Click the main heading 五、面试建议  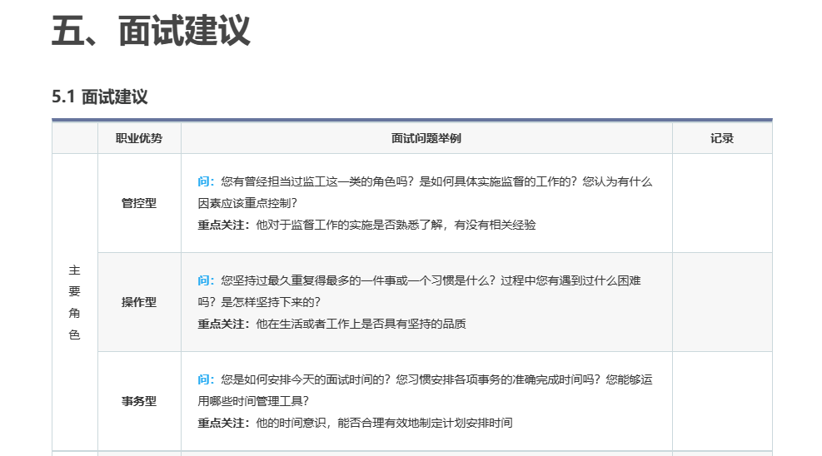(x=151, y=32)
